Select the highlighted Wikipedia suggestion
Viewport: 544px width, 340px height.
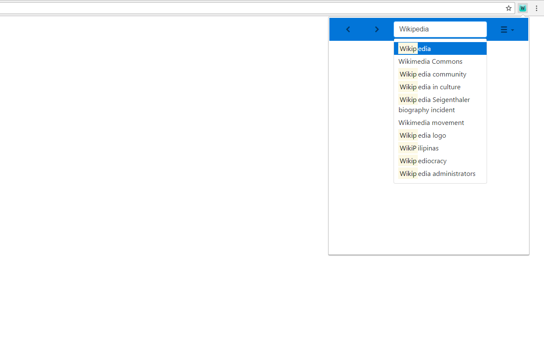440,48
